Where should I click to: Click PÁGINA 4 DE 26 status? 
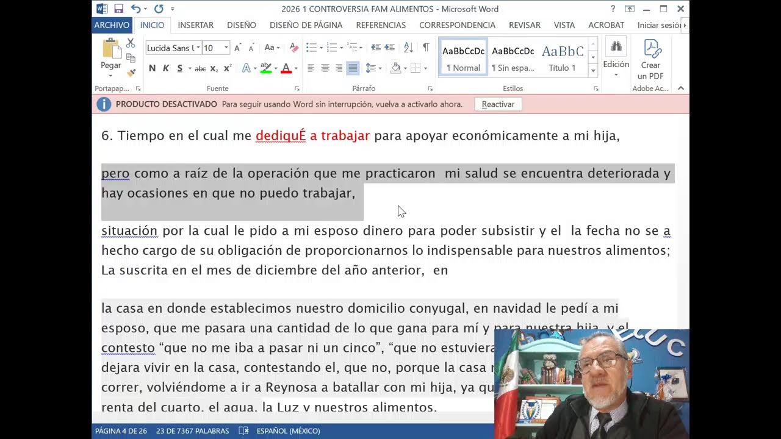click(121, 430)
